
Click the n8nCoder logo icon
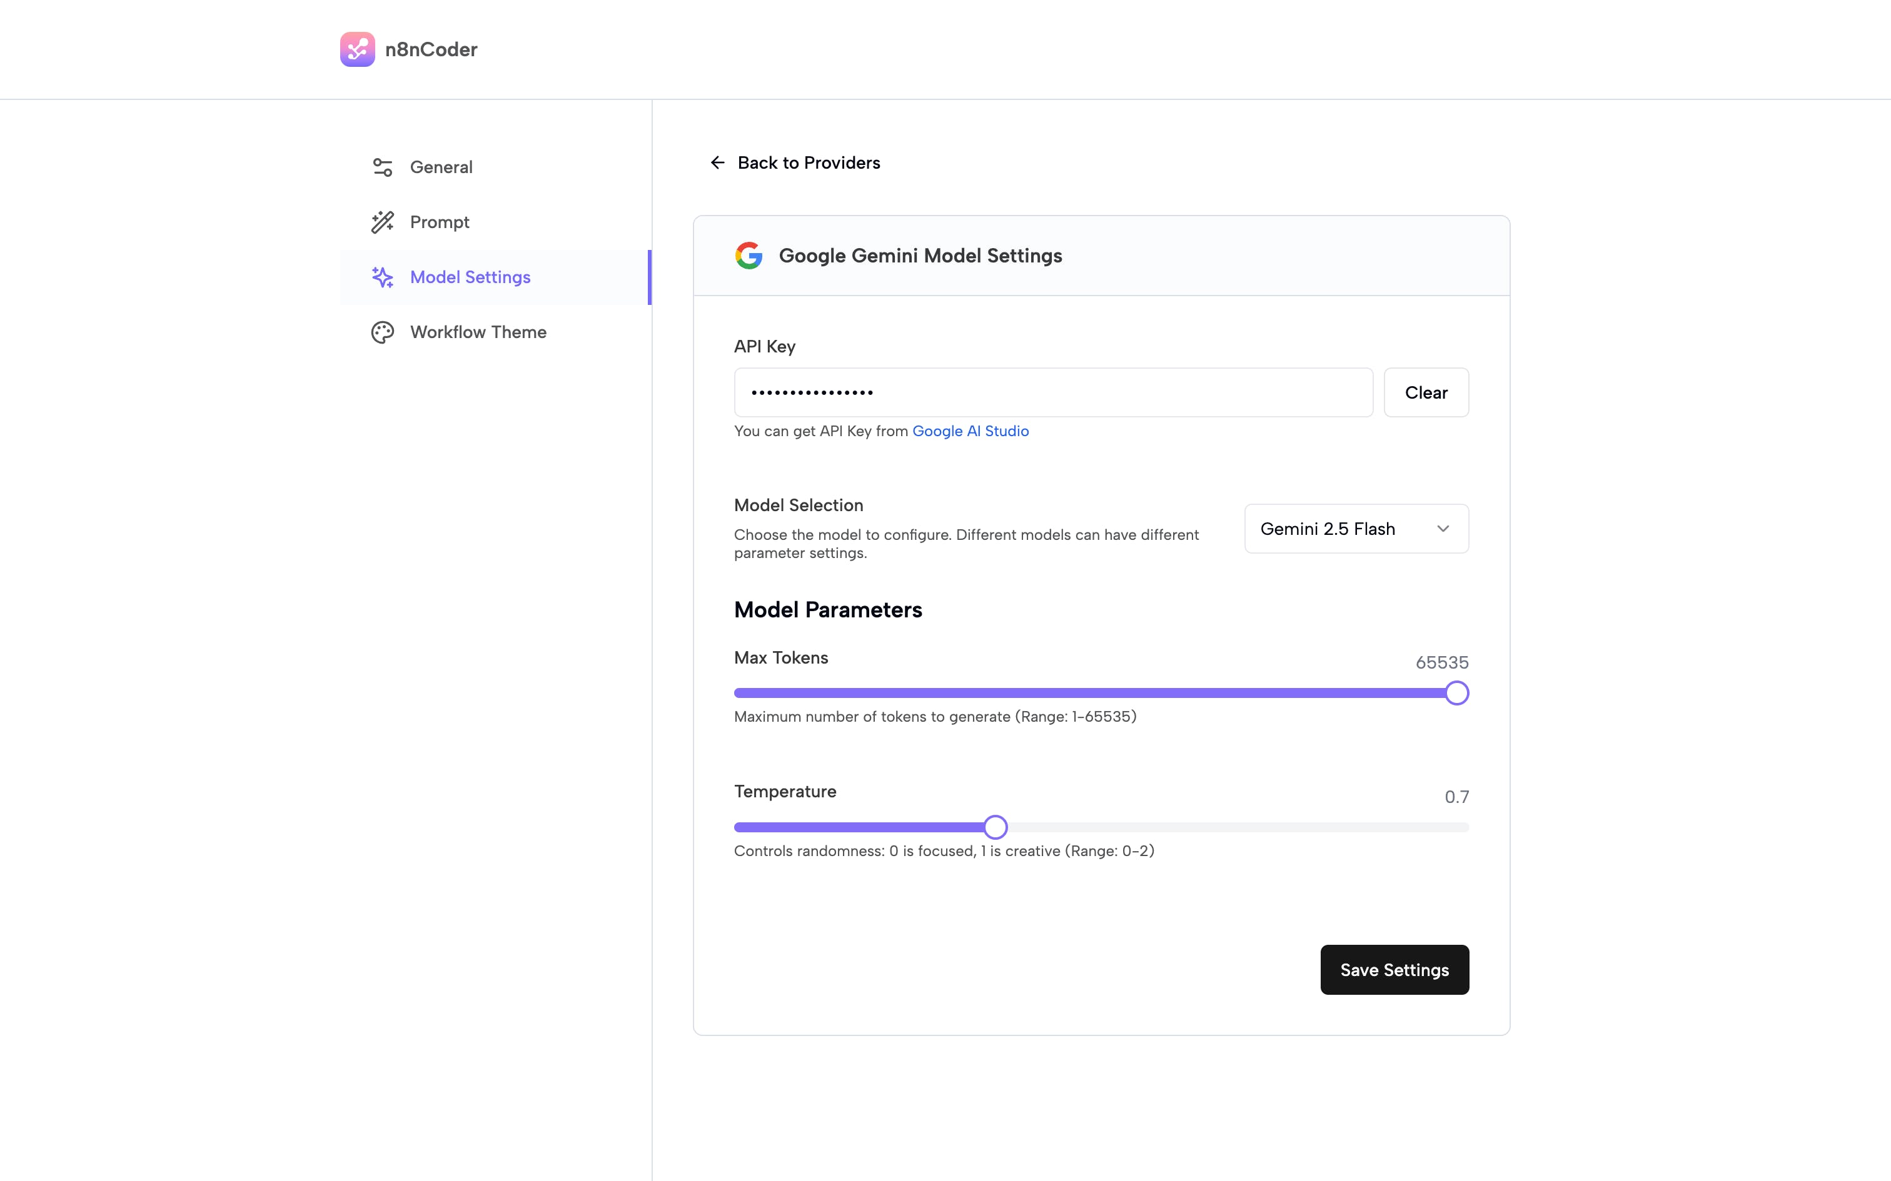point(357,49)
